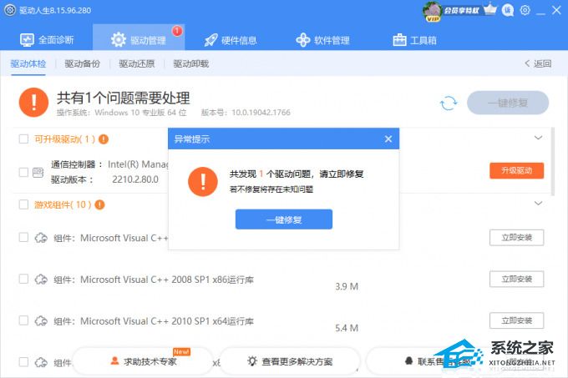Collapse the 游戏组件 section chevron
Screen dimensions: 568x378
tap(538, 204)
